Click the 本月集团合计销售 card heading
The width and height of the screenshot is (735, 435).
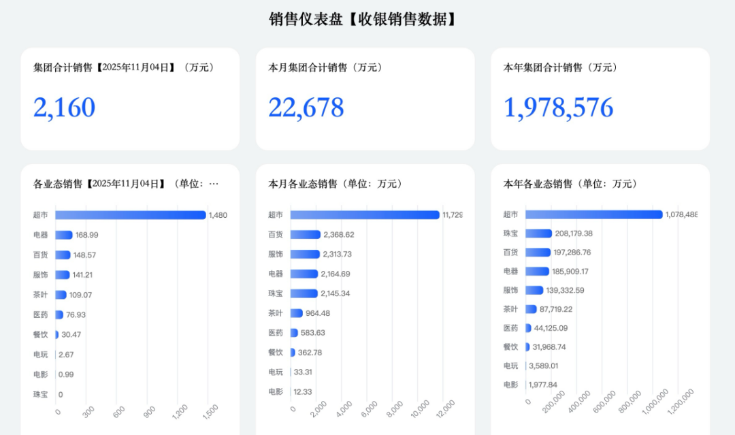325,67
